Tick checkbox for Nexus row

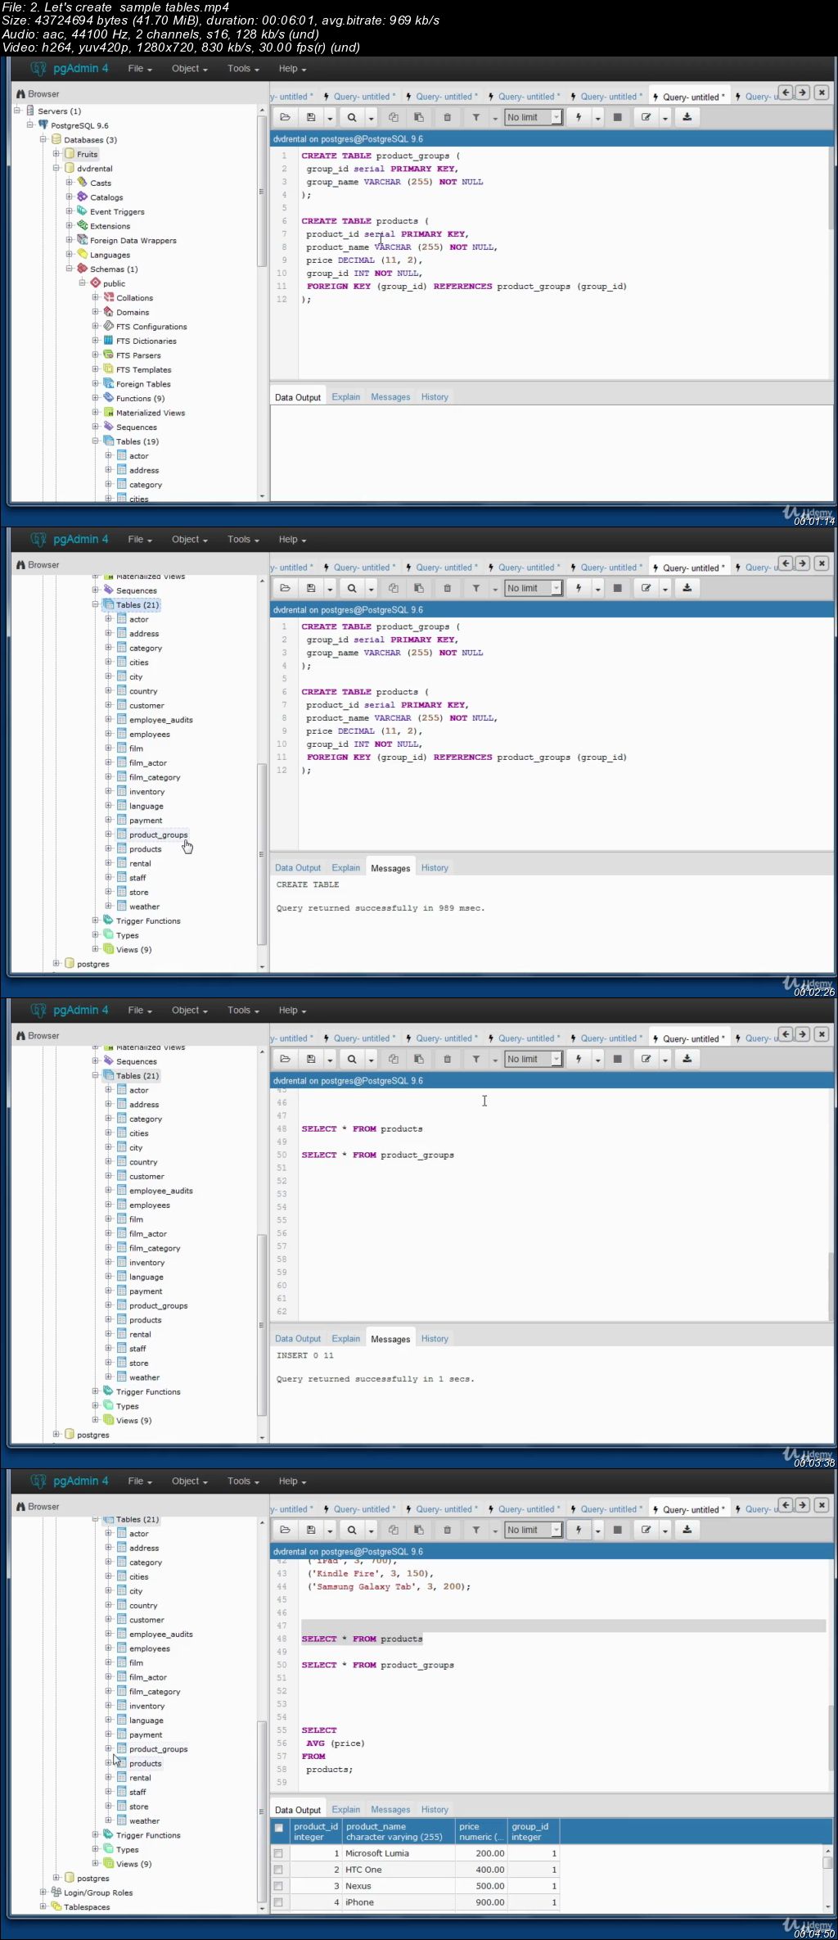[278, 1886]
